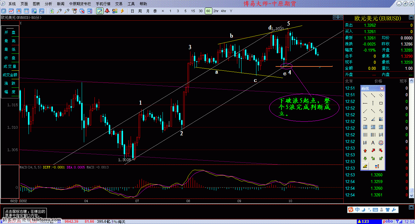Switch chart period to 4hr
The height and width of the screenshot is (224, 415).
(223, 11)
